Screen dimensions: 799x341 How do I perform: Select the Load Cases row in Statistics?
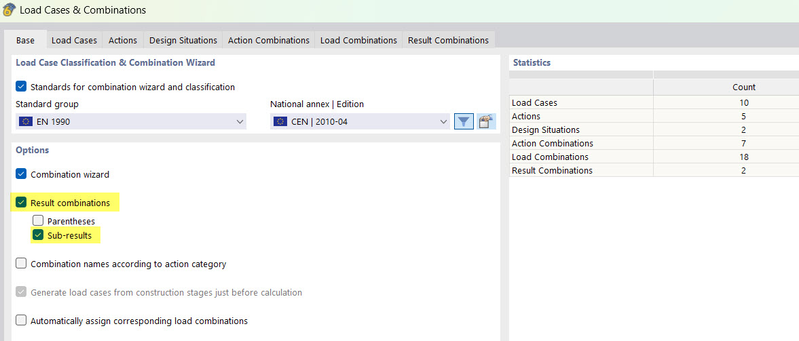654,102
